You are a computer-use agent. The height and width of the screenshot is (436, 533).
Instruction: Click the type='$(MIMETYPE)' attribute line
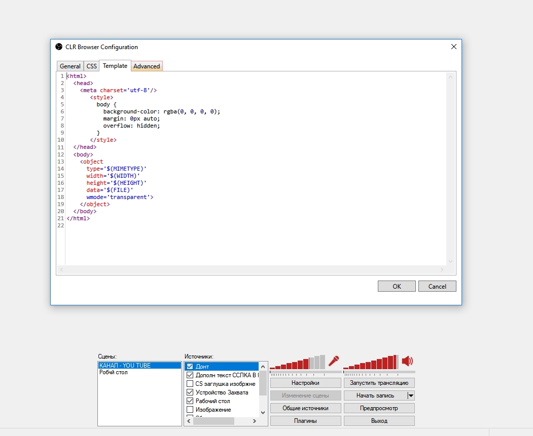click(117, 169)
